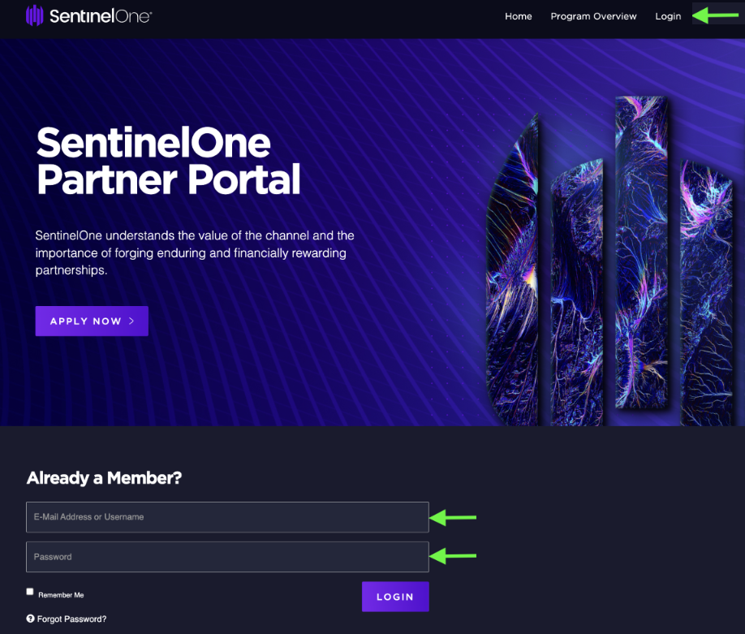Open the Forgot Password link
The width and height of the screenshot is (745, 634).
(x=71, y=619)
